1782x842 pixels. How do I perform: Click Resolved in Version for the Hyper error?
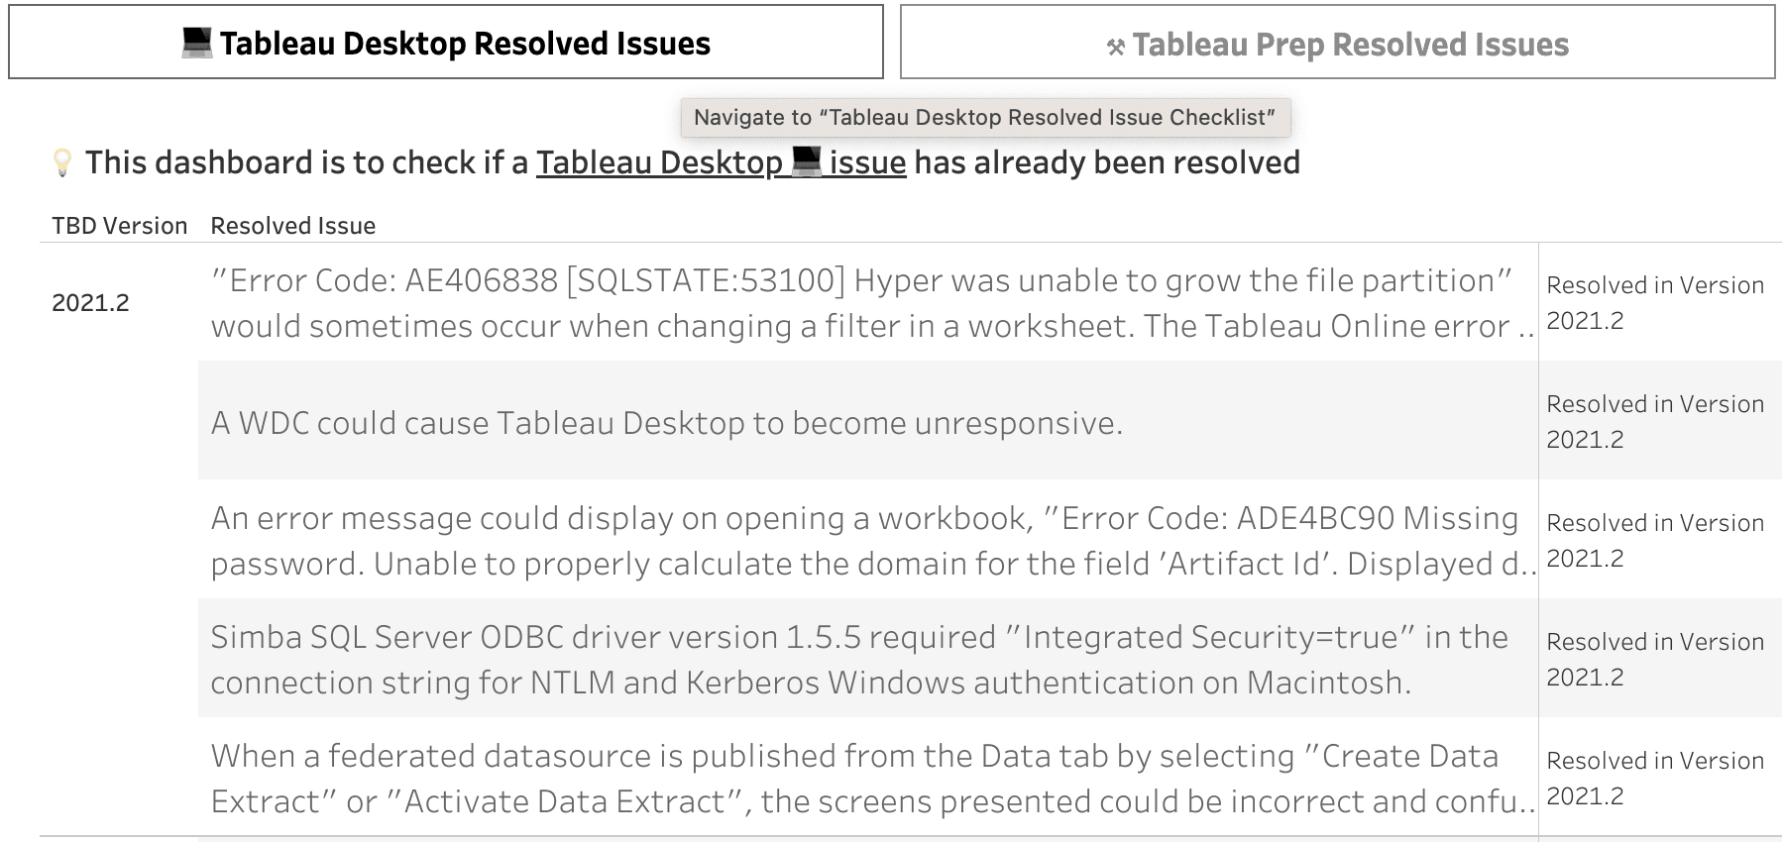[1654, 302]
